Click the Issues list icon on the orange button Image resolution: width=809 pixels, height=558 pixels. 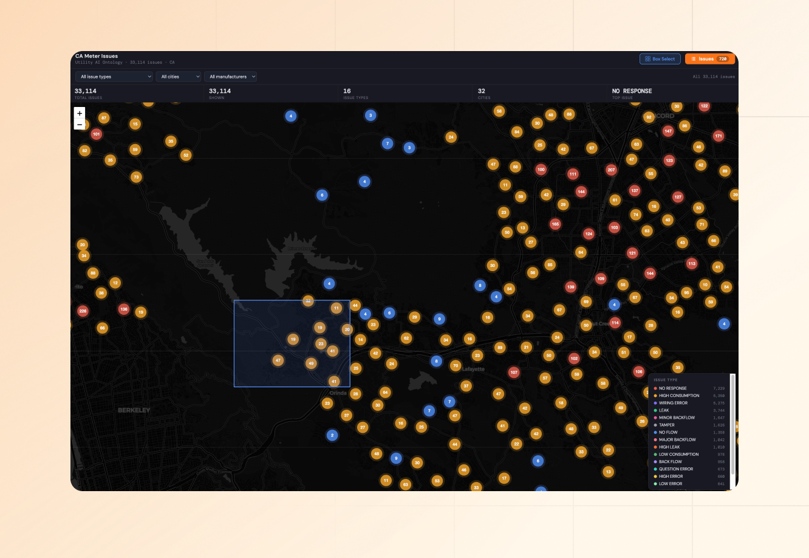click(x=694, y=58)
